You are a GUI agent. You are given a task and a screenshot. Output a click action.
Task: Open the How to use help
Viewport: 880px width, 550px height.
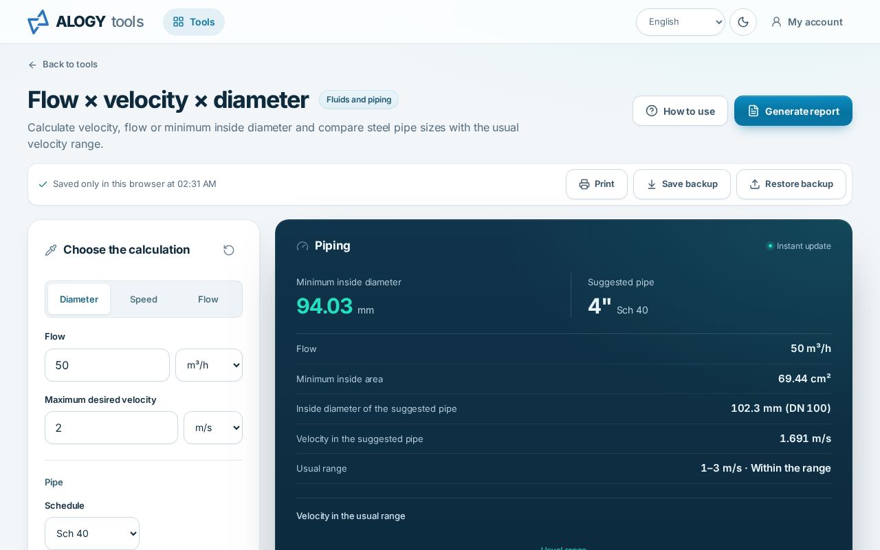[680, 111]
